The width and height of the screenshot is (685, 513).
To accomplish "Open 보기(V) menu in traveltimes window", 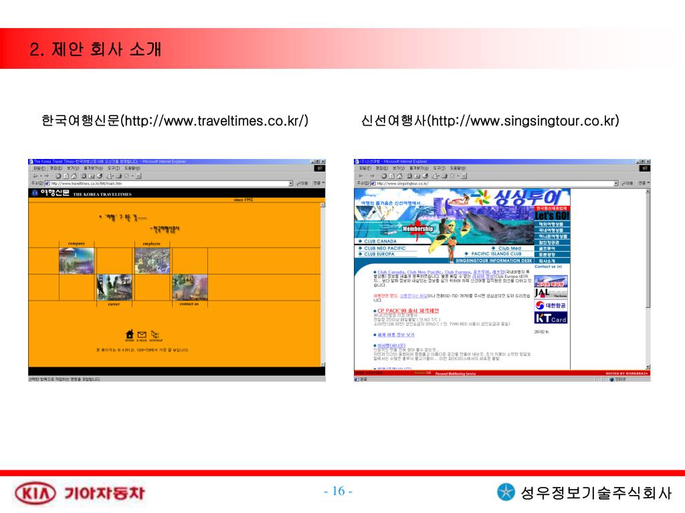I will tap(73, 168).
